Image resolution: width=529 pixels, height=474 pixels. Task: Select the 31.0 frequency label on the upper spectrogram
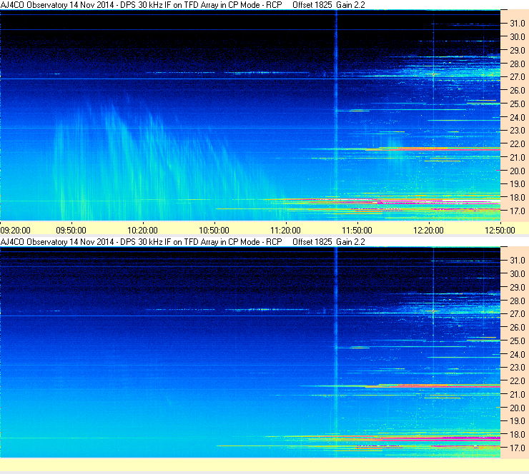point(517,24)
